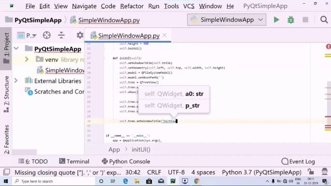Open the View menu

coord(61,6)
